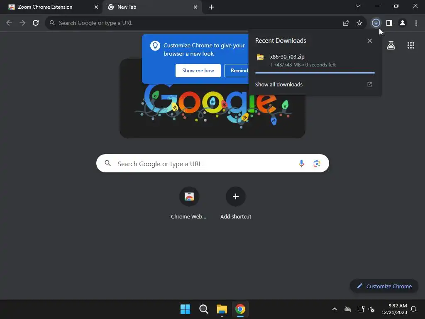Screen dimensions: 425x319
Task: Open the downloads toolbar icon
Action: click(376, 23)
